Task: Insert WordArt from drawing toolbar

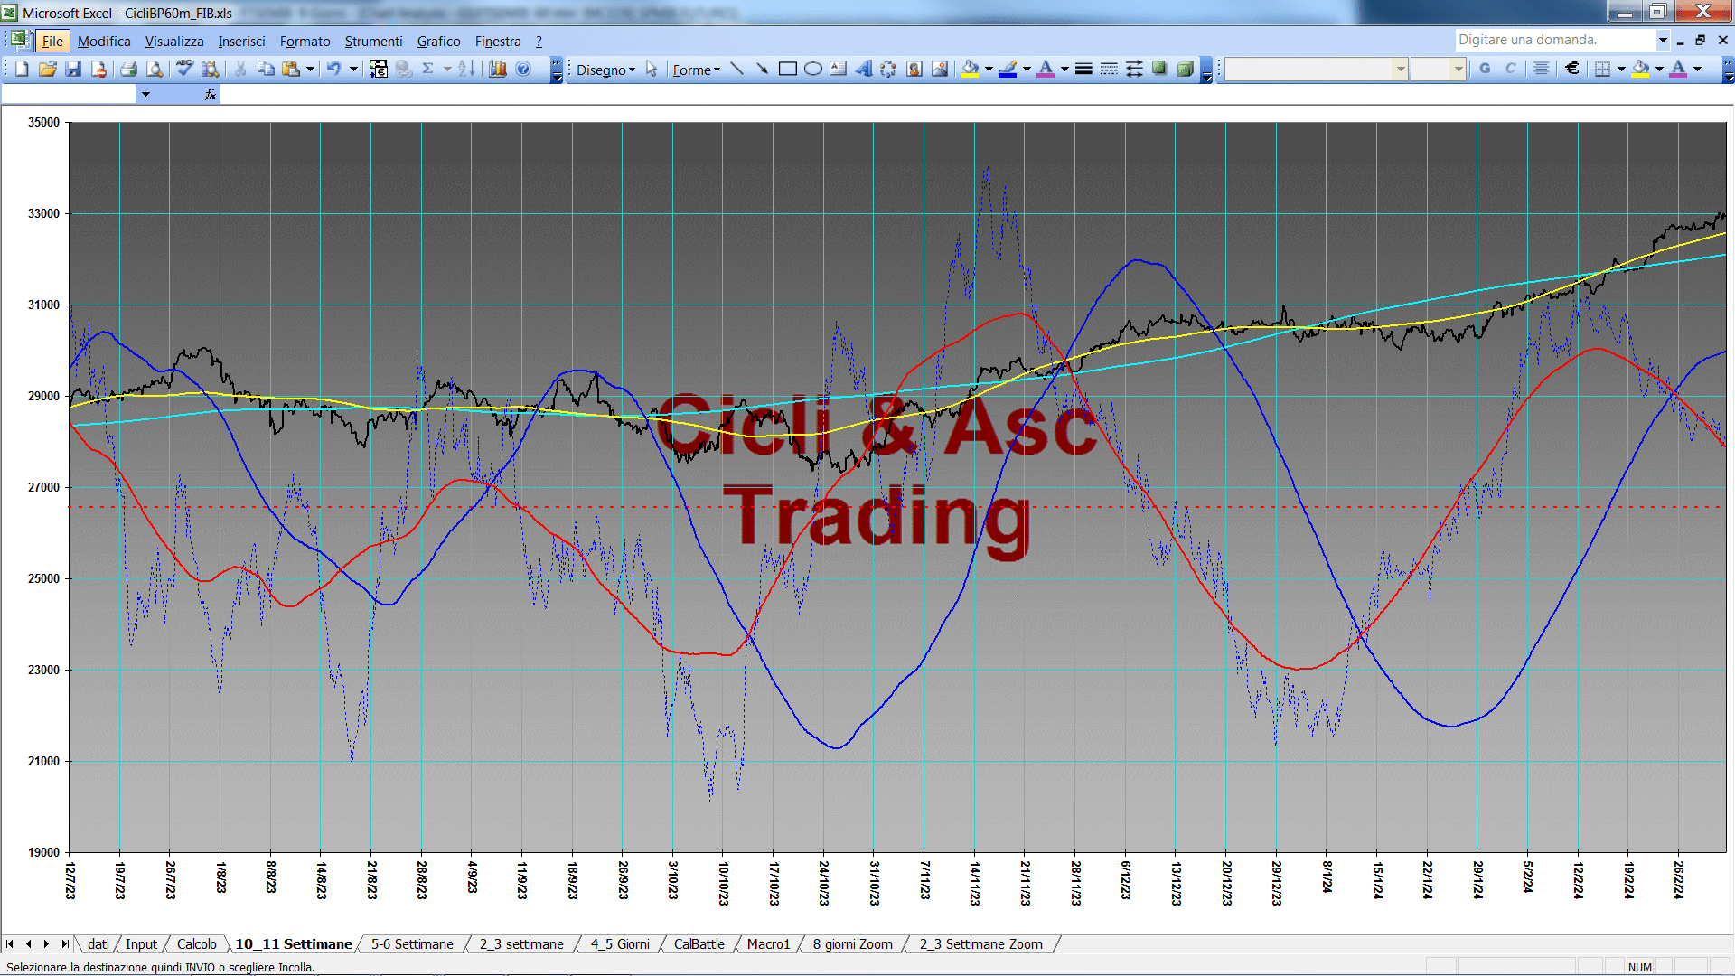Action: click(x=863, y=69)
